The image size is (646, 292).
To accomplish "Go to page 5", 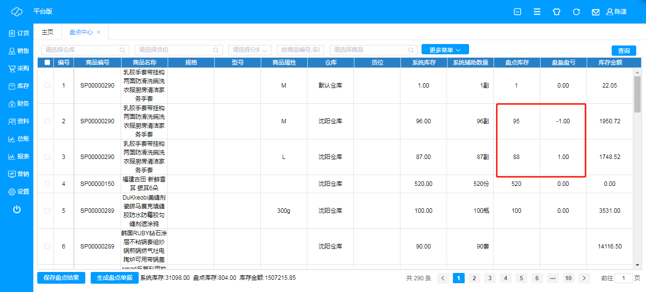I will tap(522, 278).
